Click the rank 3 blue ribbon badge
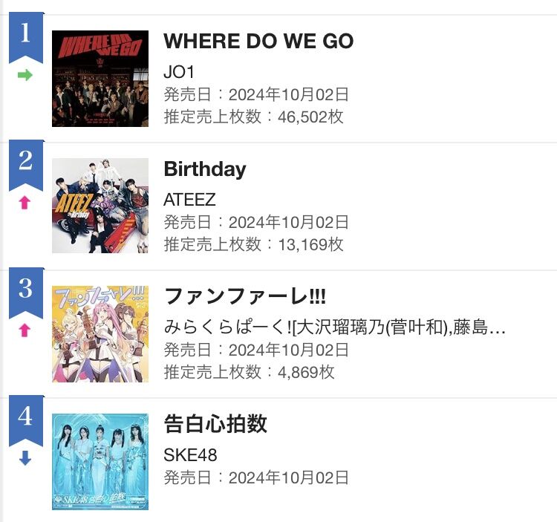Screen dimensions: 557x522 26,291
